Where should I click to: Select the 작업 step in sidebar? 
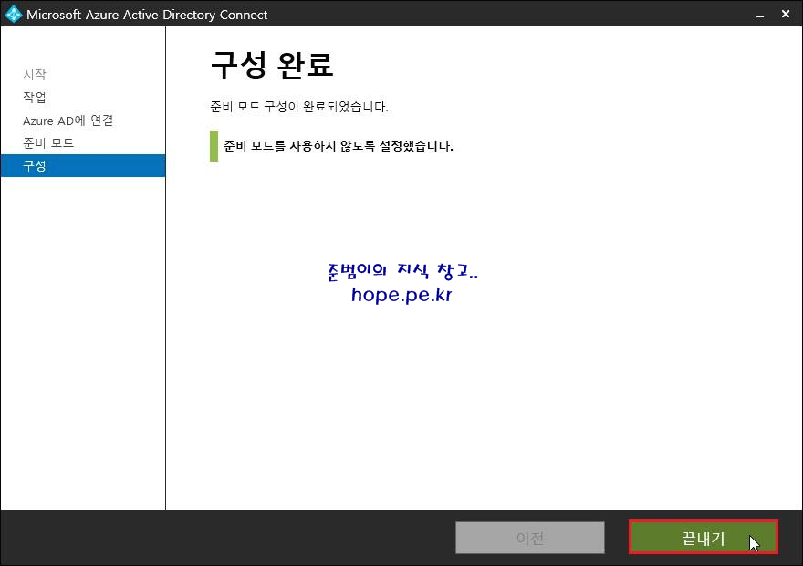[x=35, y=97]
